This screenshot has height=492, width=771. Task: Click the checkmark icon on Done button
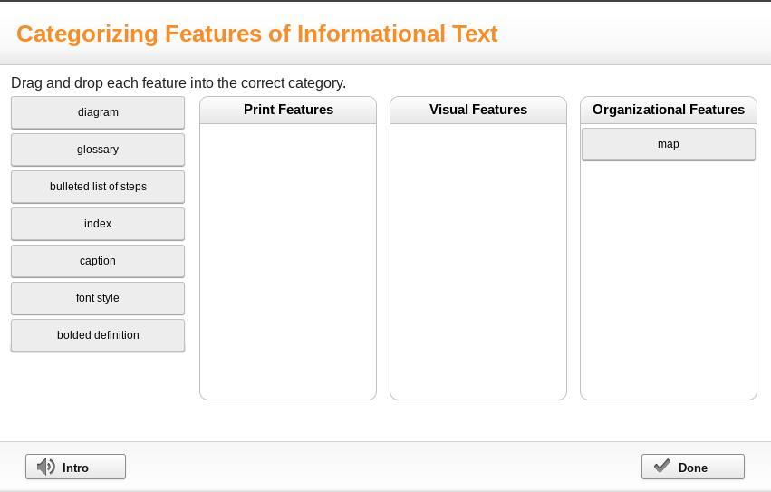tap(662, 467)
